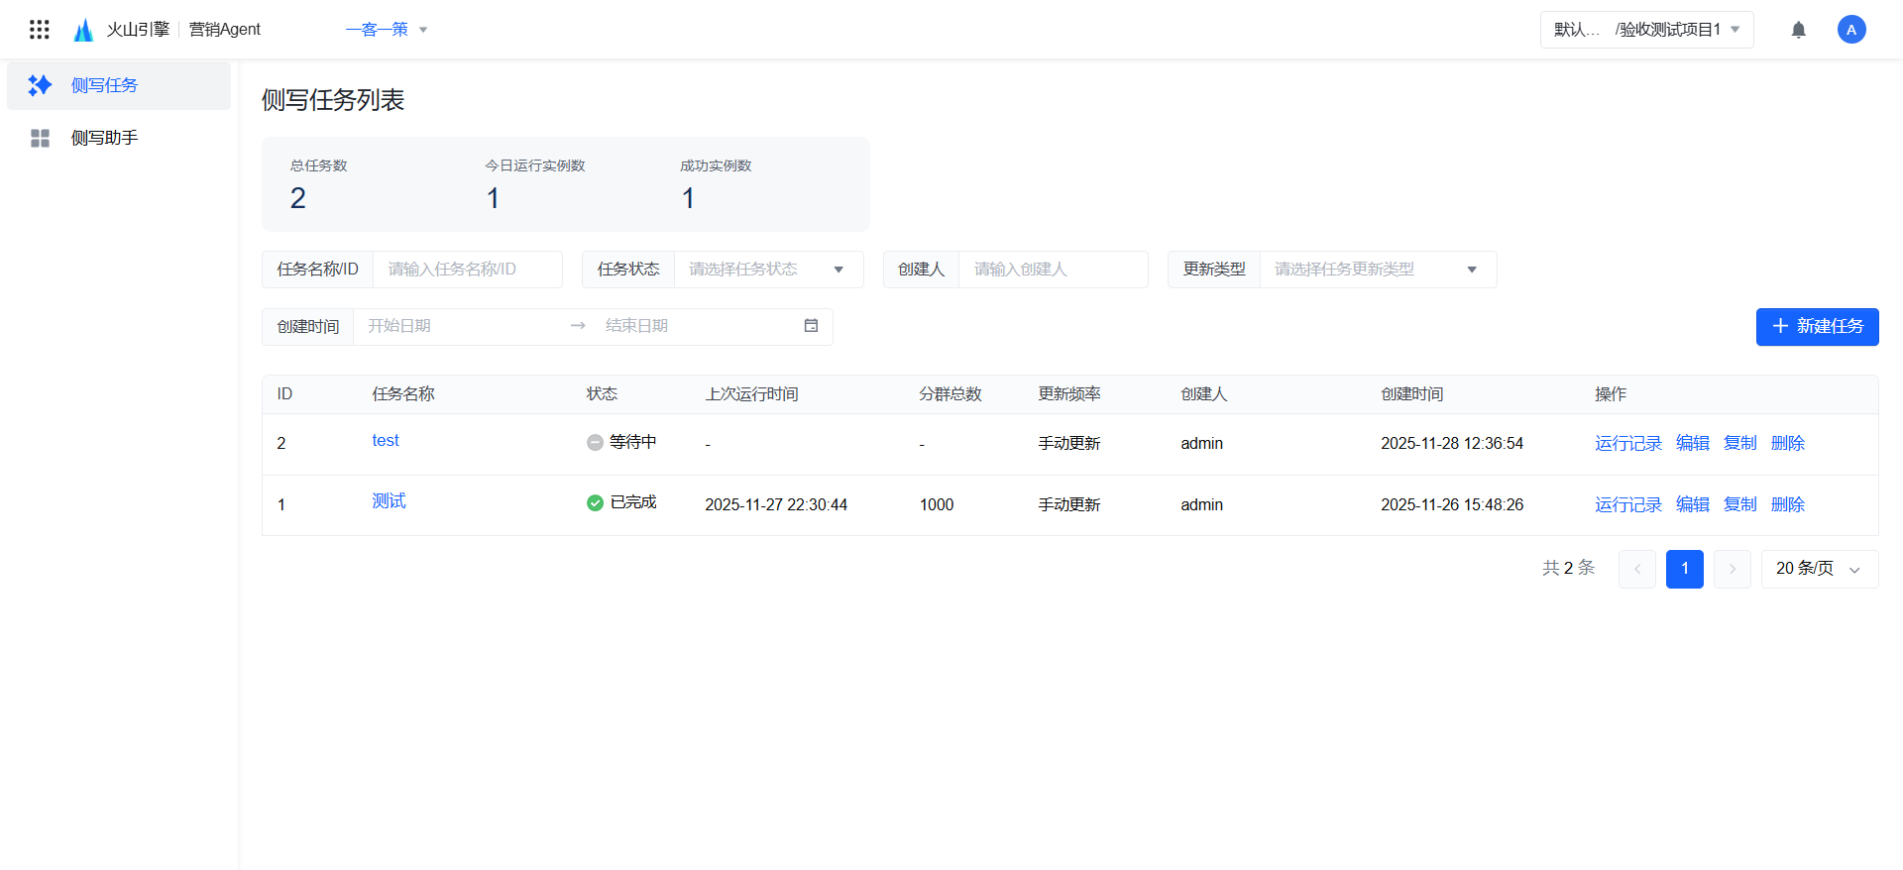Open the app launcher grid icon
1903x870 pixels.
40,30
